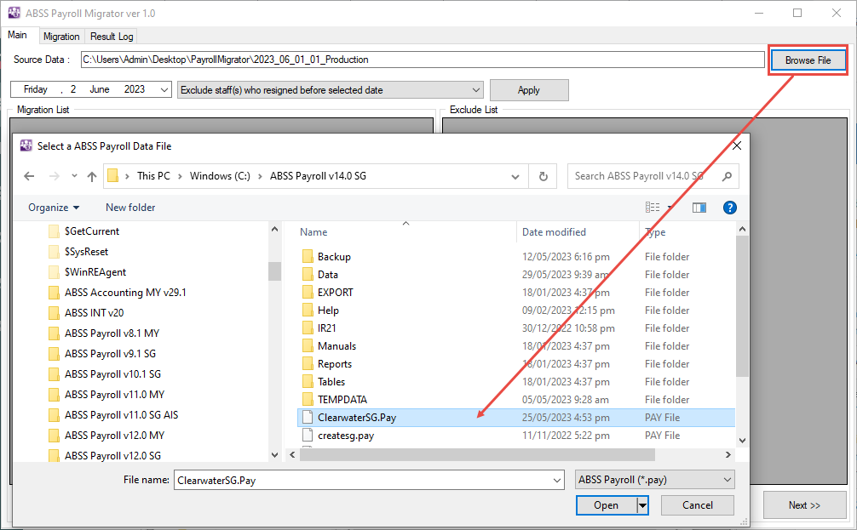Close the Select a ABSS Payroll Data File dialog

737,145
